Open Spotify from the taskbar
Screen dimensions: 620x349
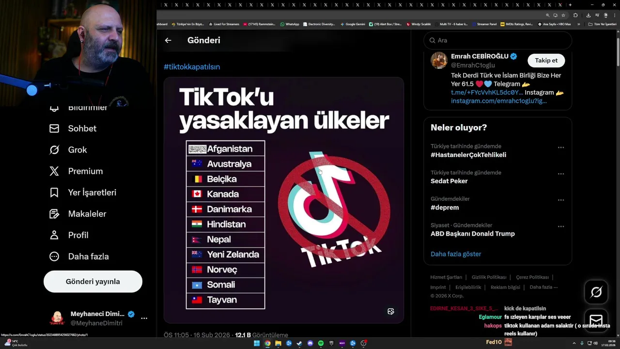[x=321, y=343]
